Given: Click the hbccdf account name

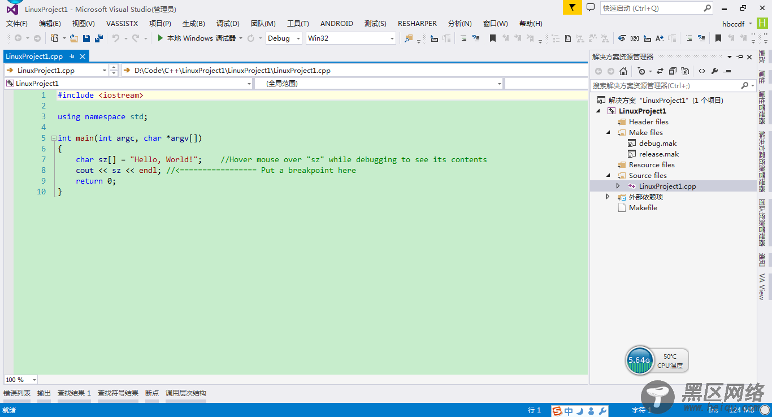Looking at the screenshot, I should coord(734,23).
